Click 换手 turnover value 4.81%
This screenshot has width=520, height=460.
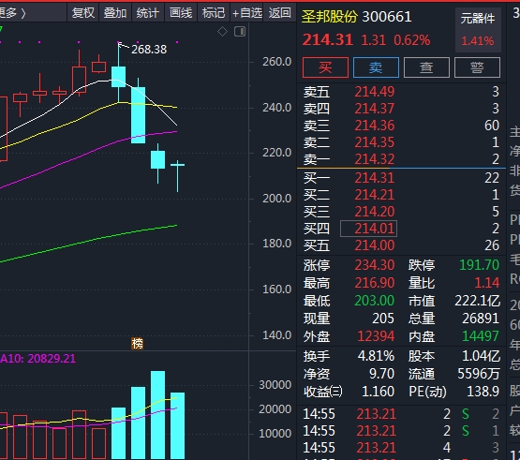click(x=376, y=356)
